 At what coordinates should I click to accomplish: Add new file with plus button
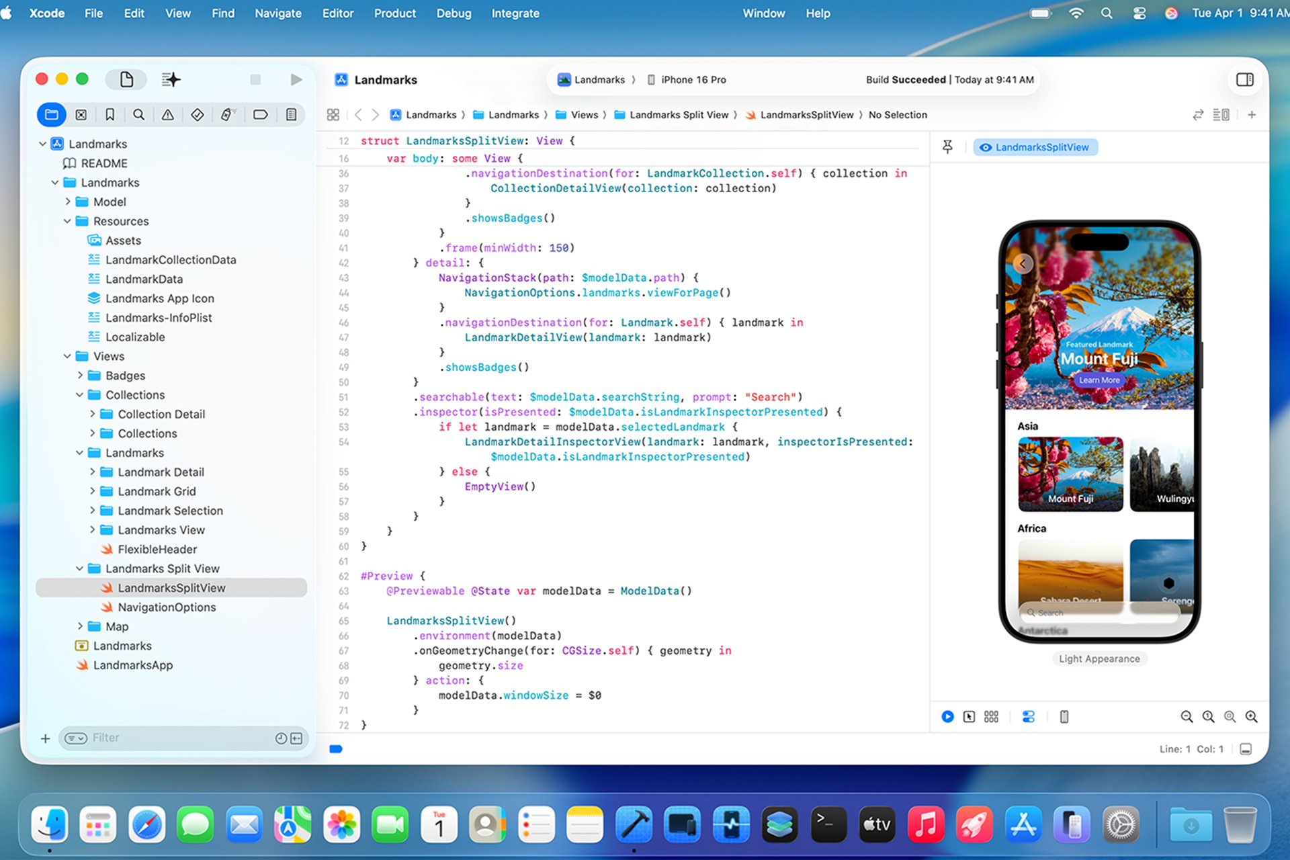click(x=45, y=738)
